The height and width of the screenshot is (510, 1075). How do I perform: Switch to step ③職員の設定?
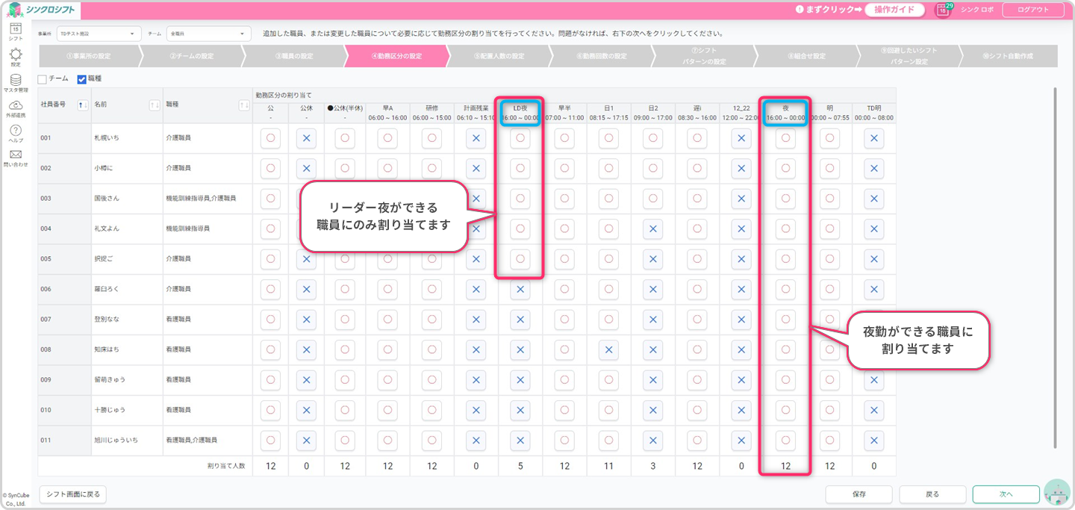[x=293, y=56]
